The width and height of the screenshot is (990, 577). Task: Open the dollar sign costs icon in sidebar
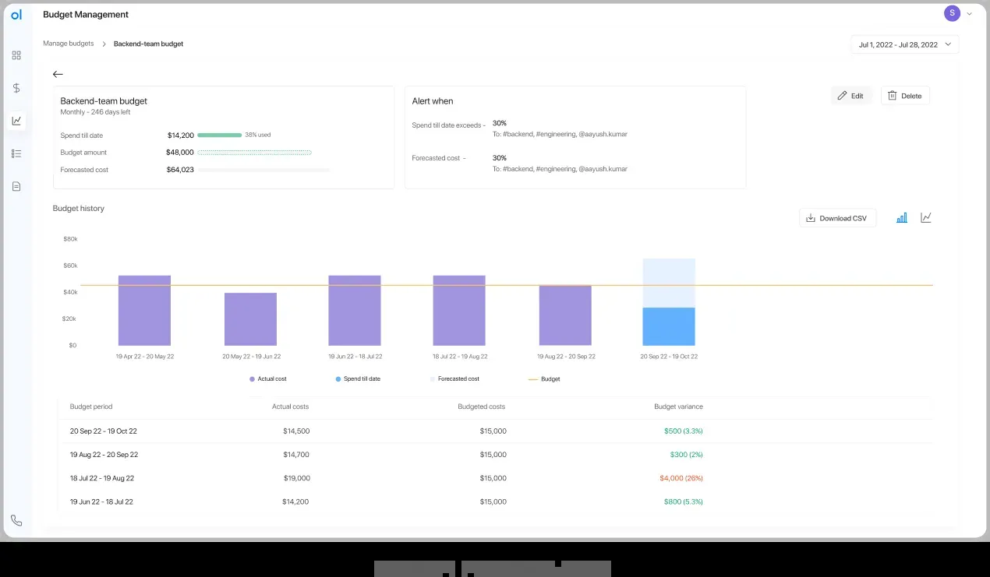[16, 88]
